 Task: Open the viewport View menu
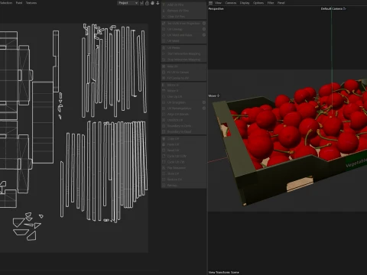[x=218, y=3]
